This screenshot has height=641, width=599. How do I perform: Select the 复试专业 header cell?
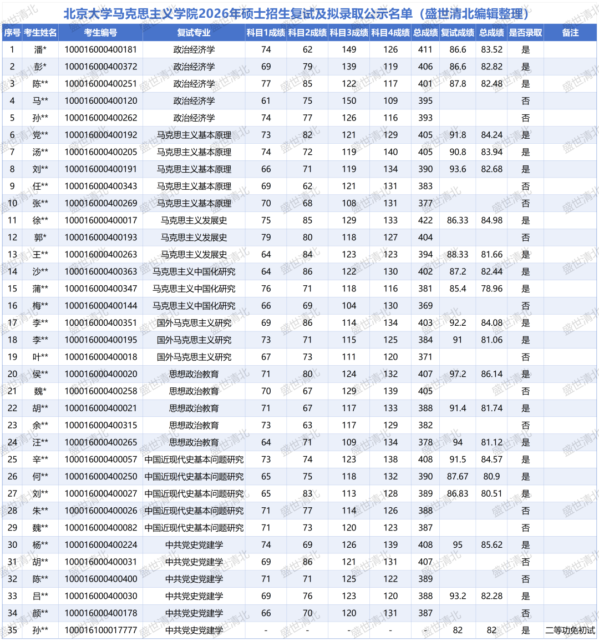tap(194, 33)
